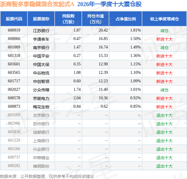Select the 持仓市值(万元) column header
The width and height of the screenshot is (187, 179).
coord(96,19)
